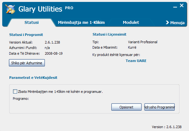
Task: Open the Opsionet button
Action: click(x=126, y=107)
